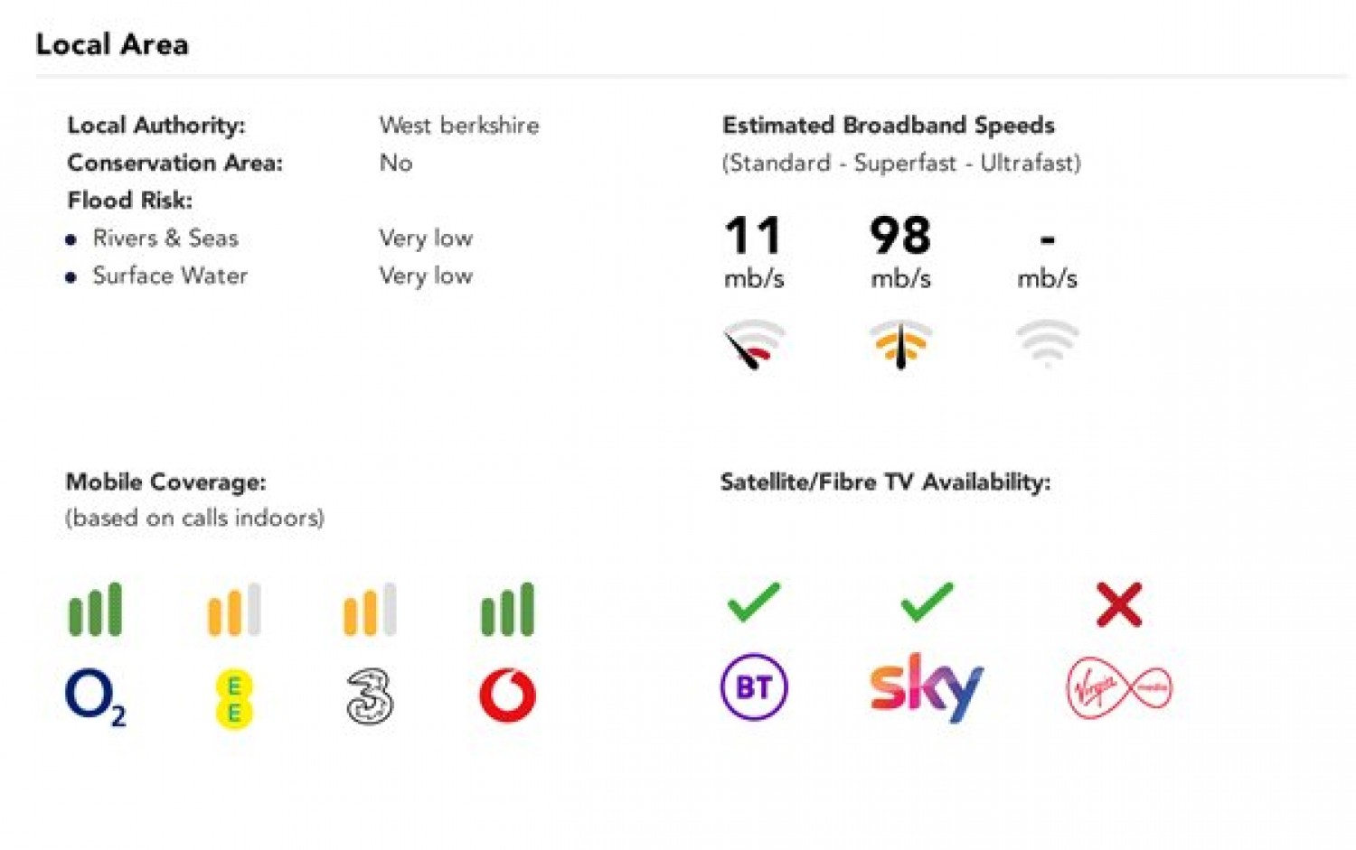Screen dimensions: 1356x850
Task: Click the standard broadband speed gauge icon
Action: (754, 344)
